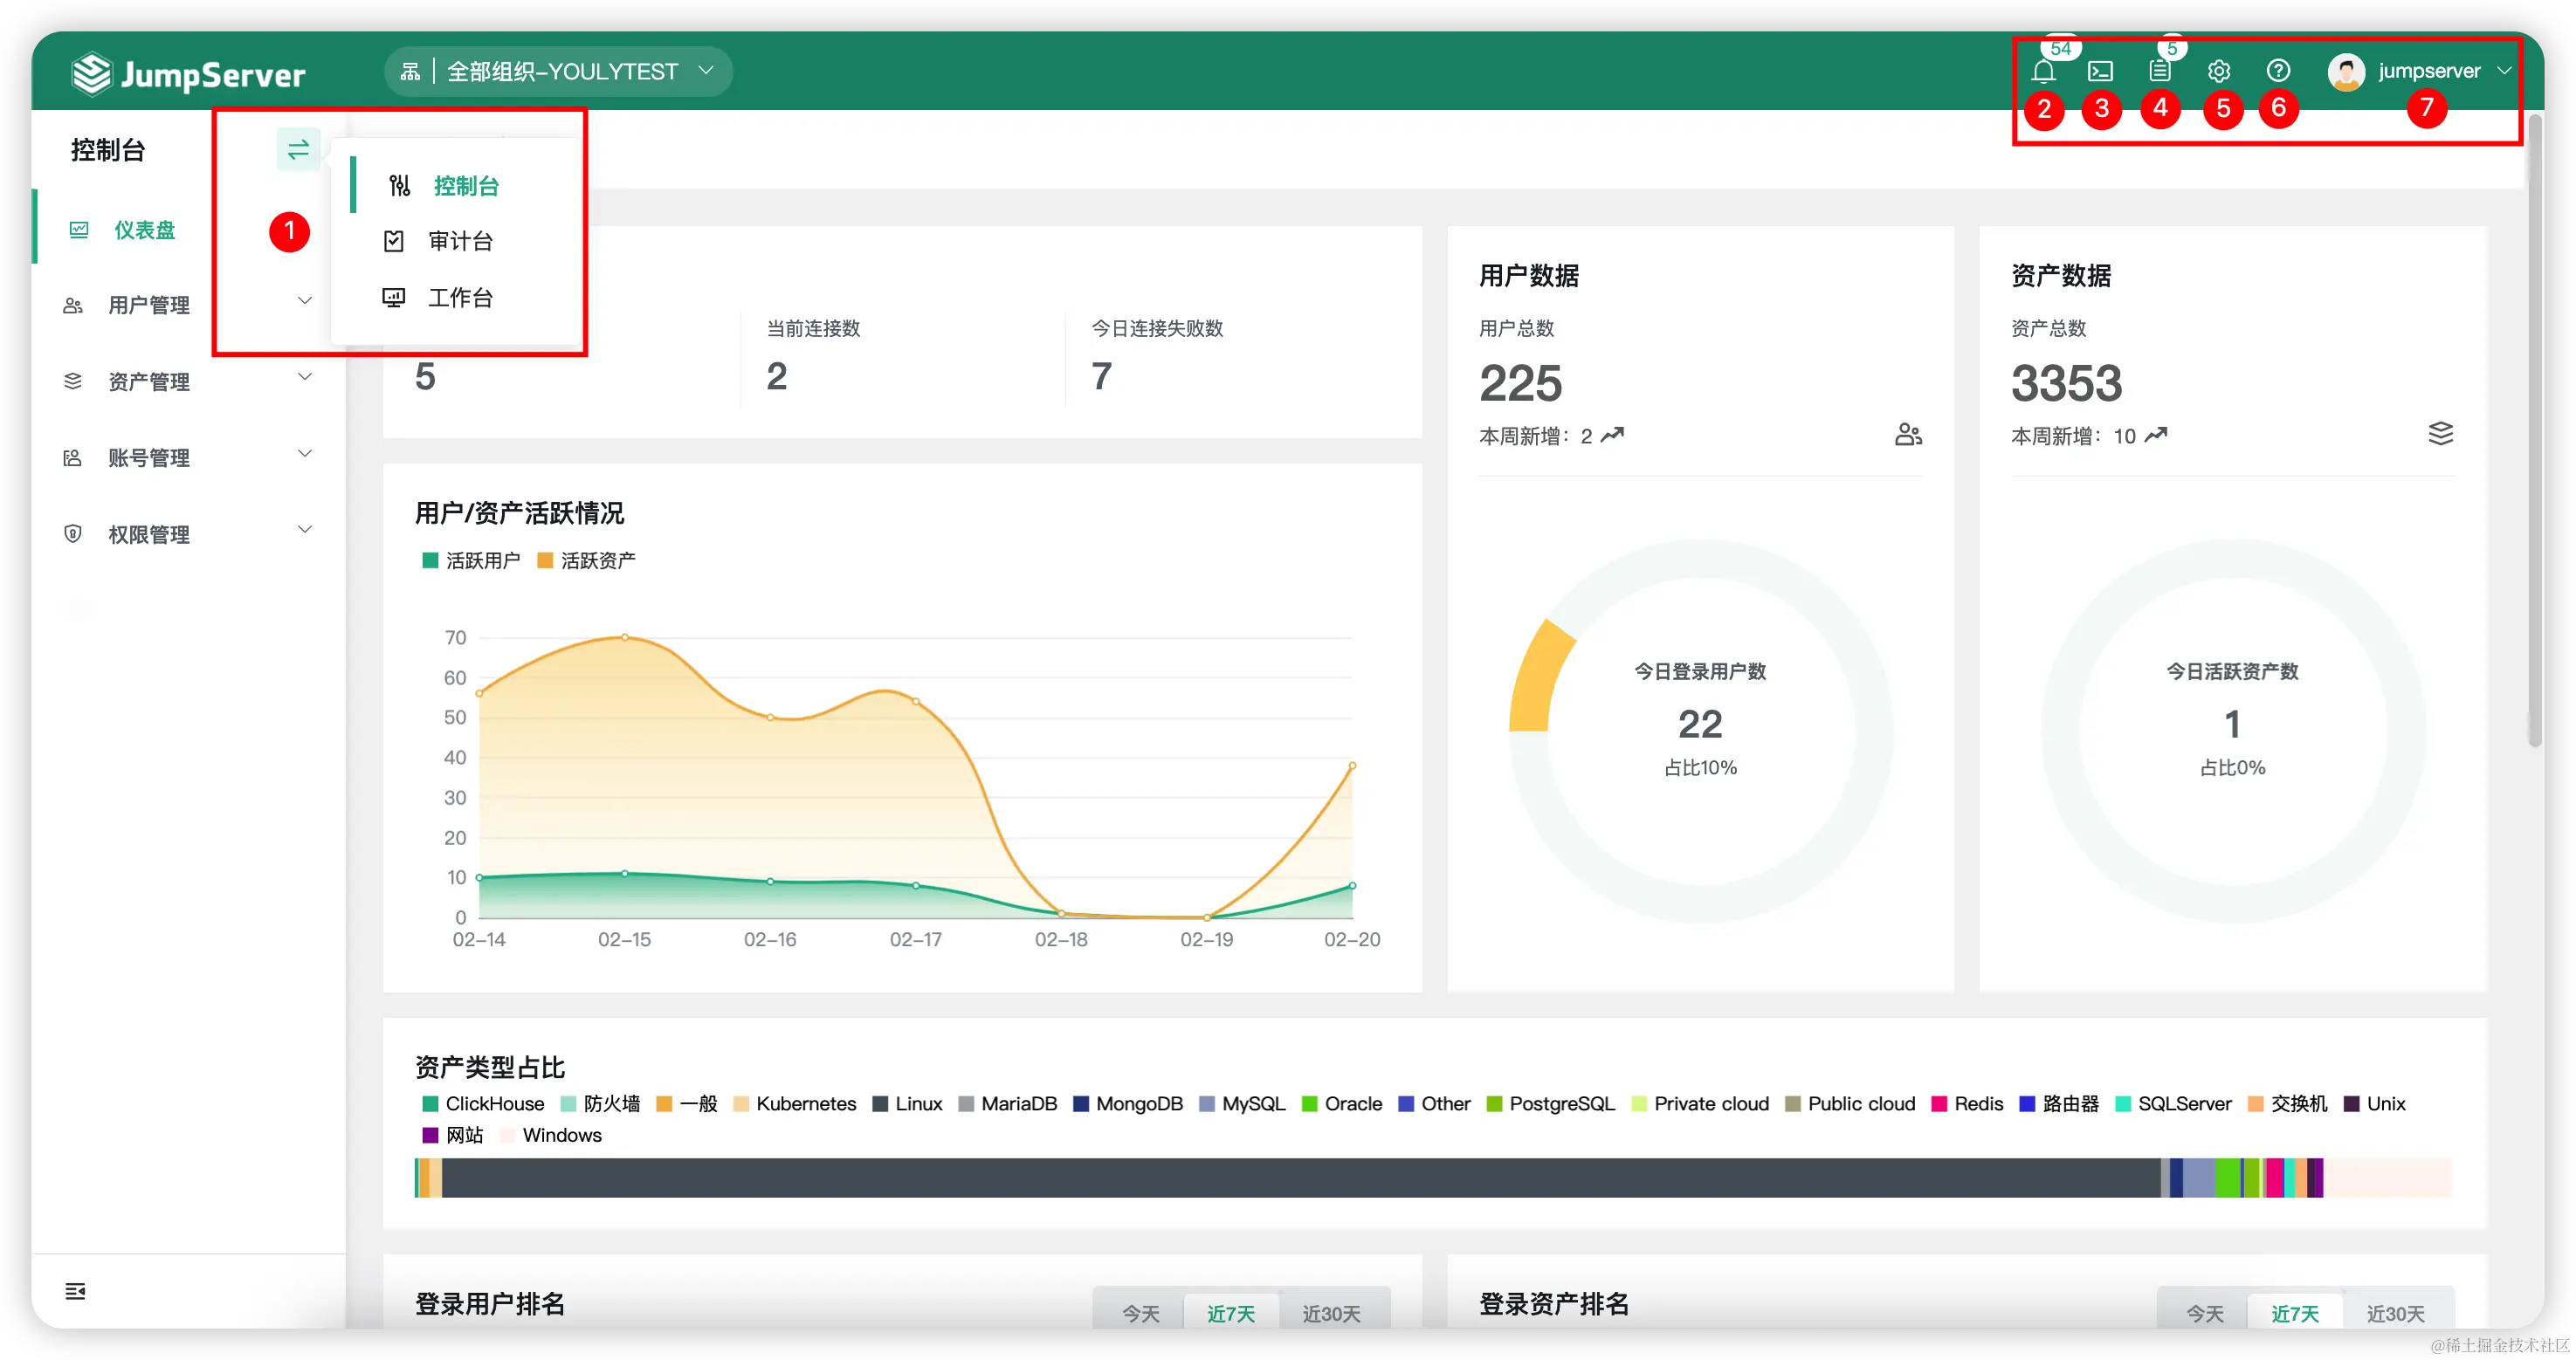Click the console sliders icon in popup
This screenshot has height=1360, width=2576.
[400, 186]
